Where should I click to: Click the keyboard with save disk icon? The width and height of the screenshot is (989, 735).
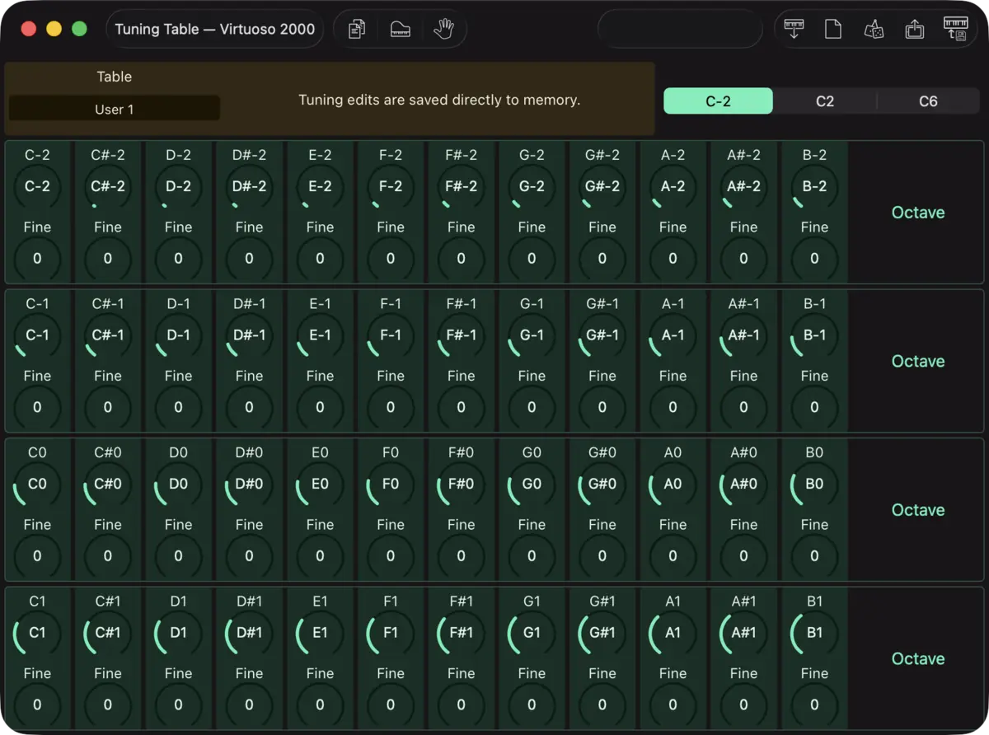(955, 29)
